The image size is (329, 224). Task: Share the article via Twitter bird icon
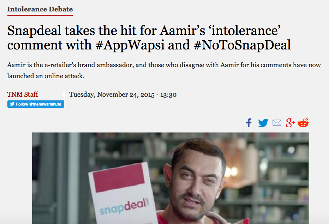[x=263, y=123]
